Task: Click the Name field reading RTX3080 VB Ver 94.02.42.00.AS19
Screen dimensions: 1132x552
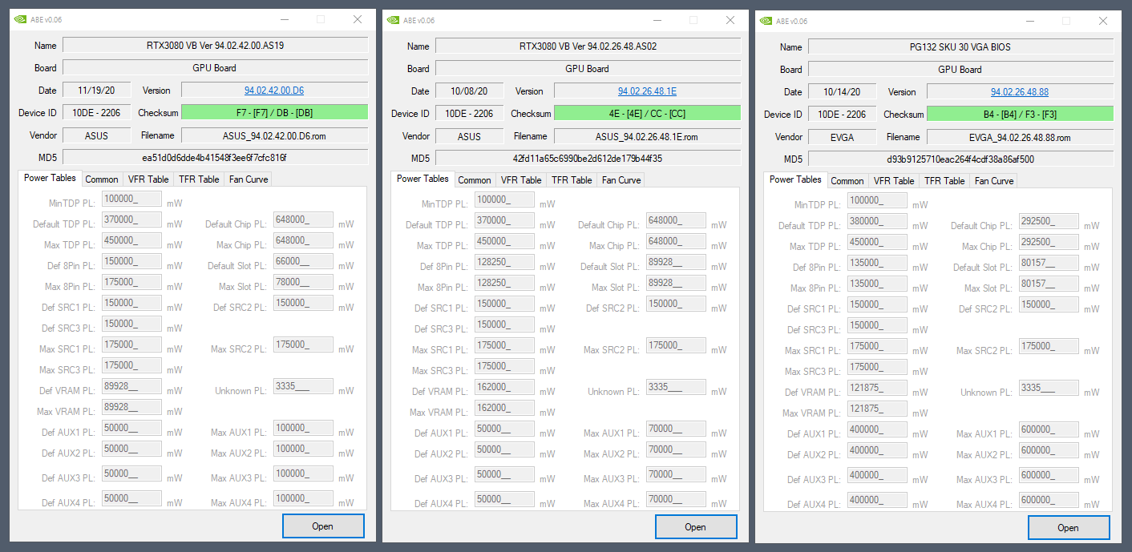Action: (215, 46)
